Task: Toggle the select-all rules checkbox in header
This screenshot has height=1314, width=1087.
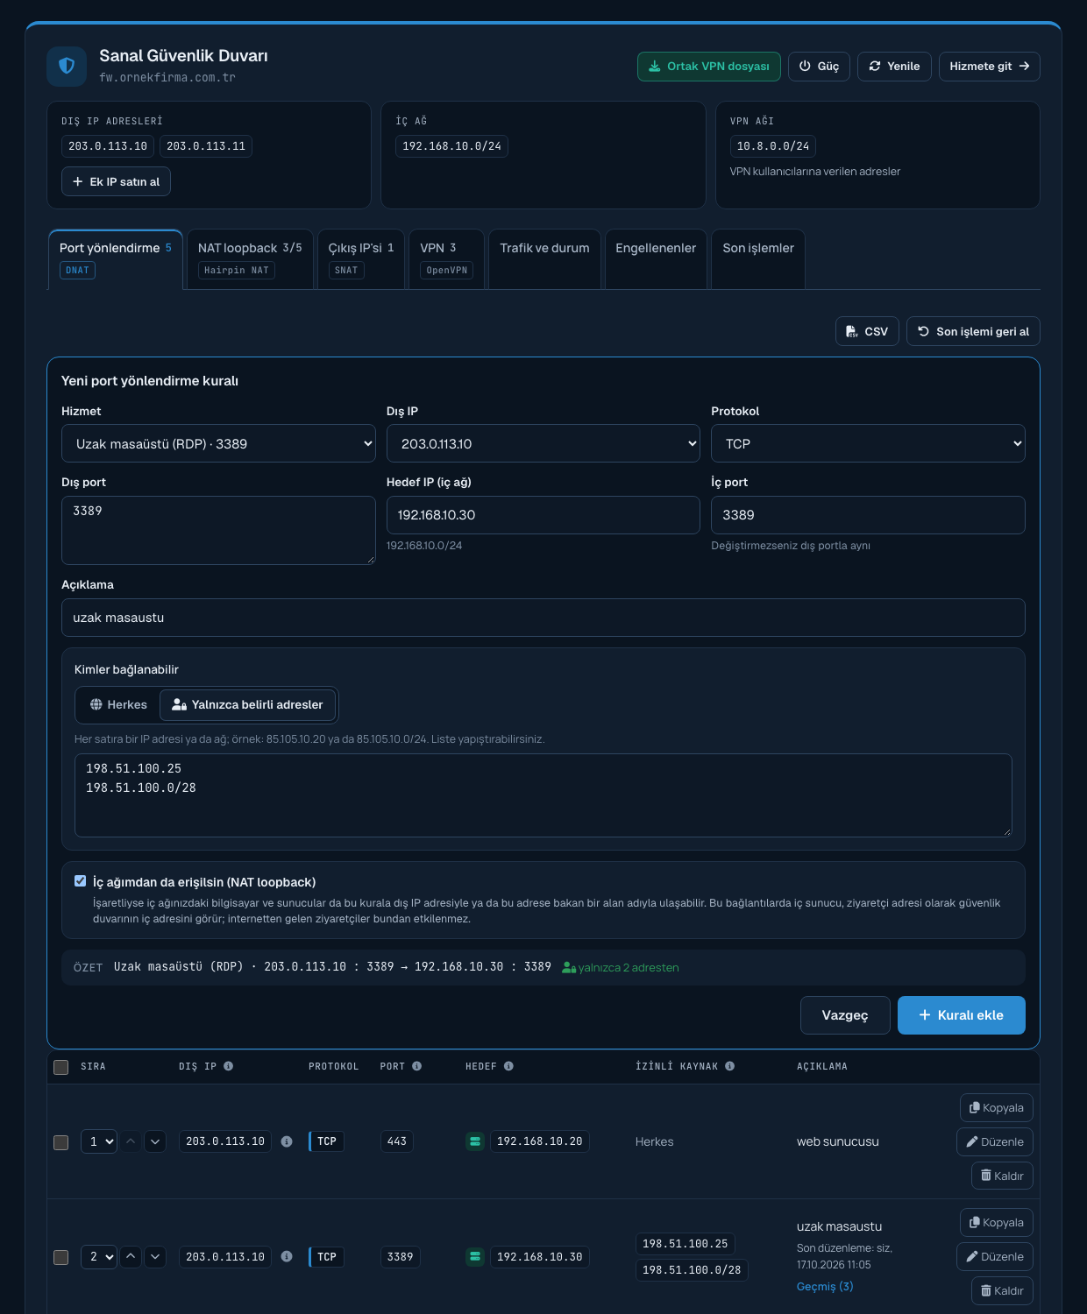Action: [x=61, y=1067]
